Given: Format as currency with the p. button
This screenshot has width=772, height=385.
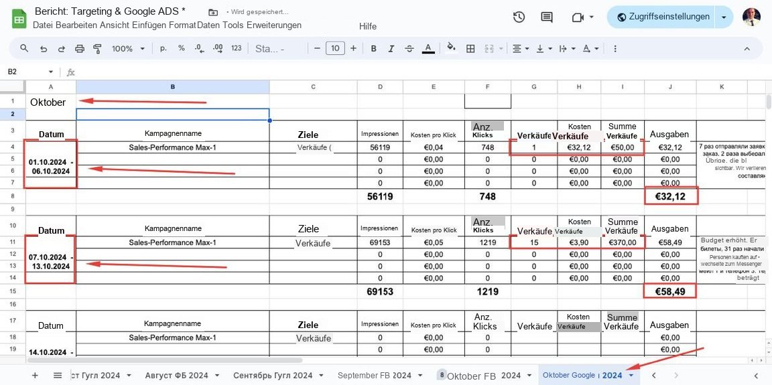Looking at the screenshot, I should [x=163, y=49].
